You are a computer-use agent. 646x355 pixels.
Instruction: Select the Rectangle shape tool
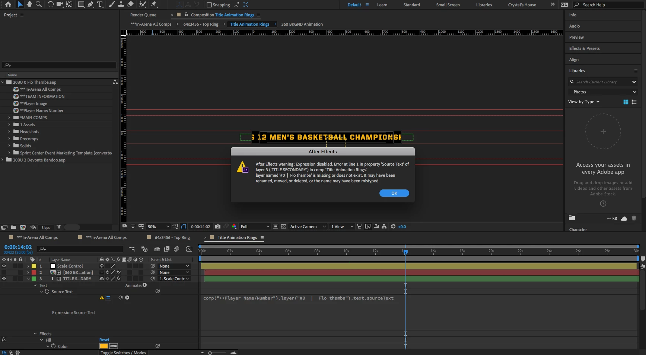81,4
